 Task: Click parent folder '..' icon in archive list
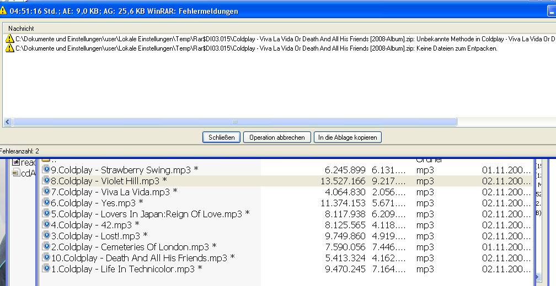pos(46,161)
